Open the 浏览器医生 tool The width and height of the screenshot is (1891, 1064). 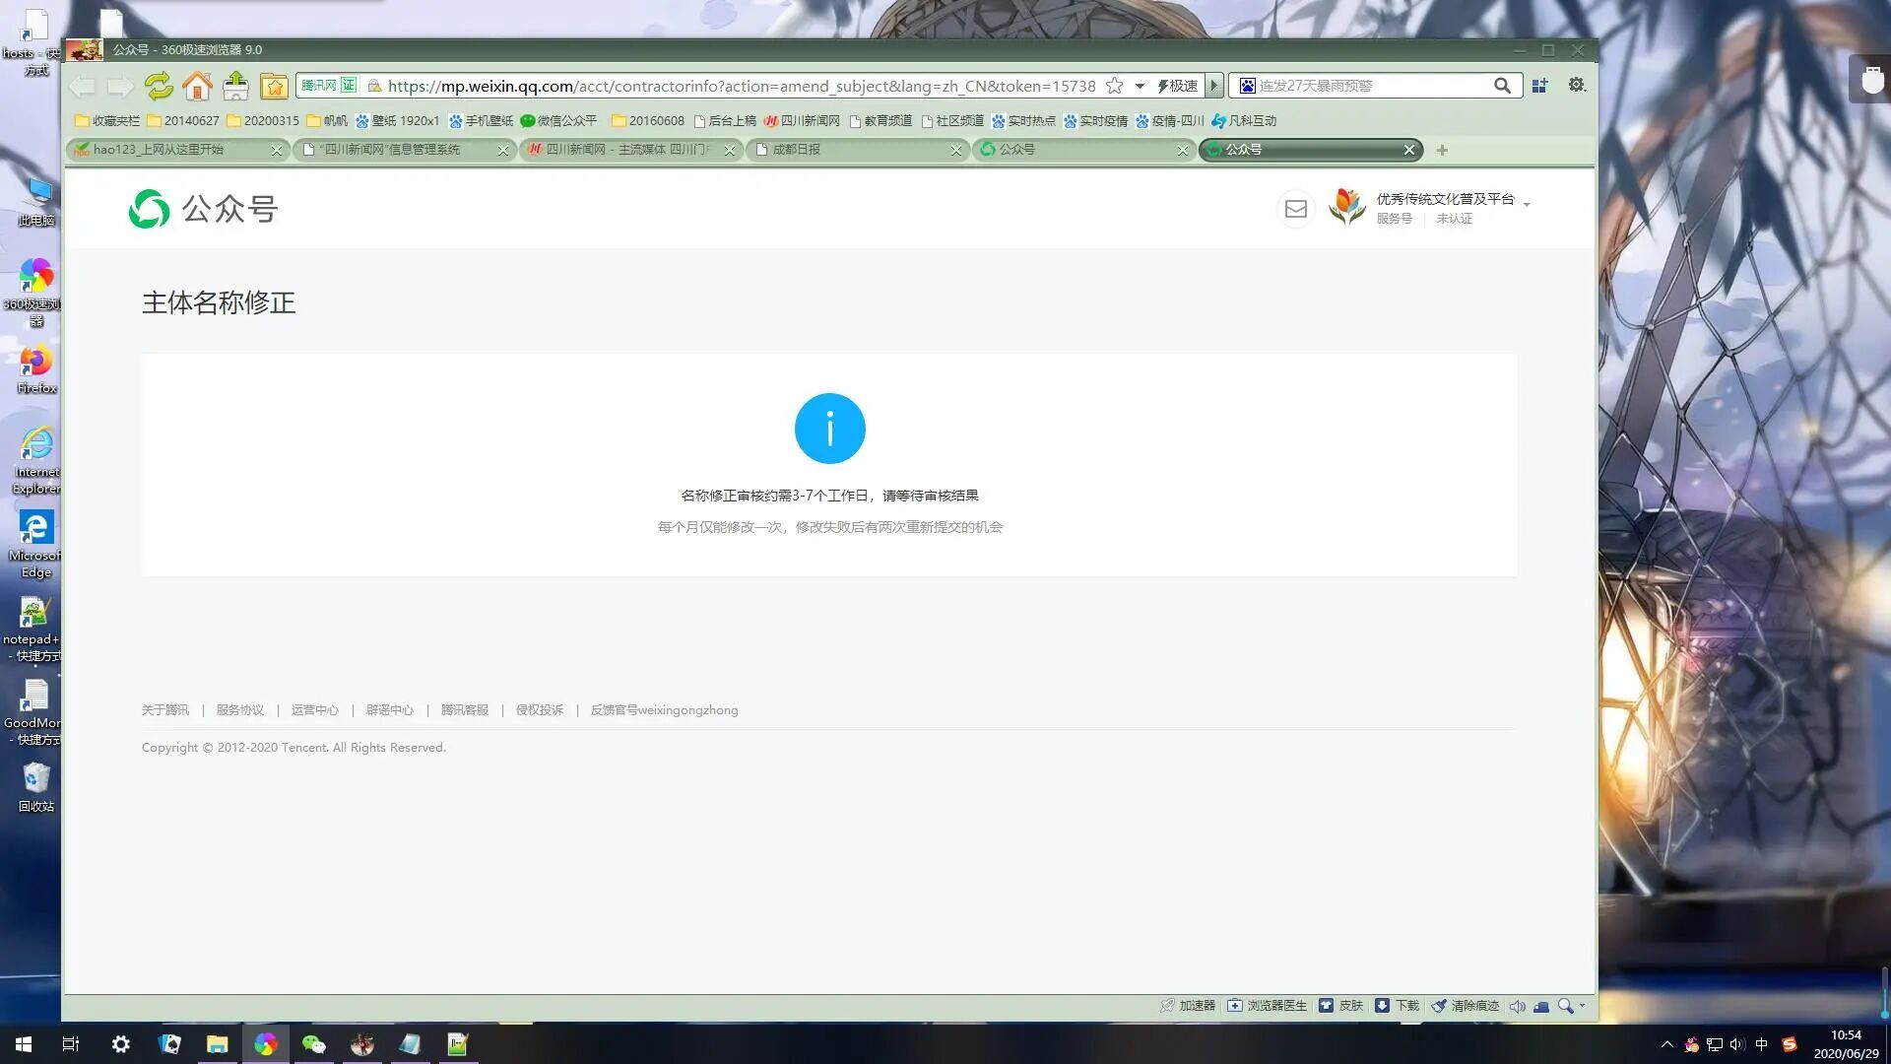pyautogui.click(x=1267, y=1006)
